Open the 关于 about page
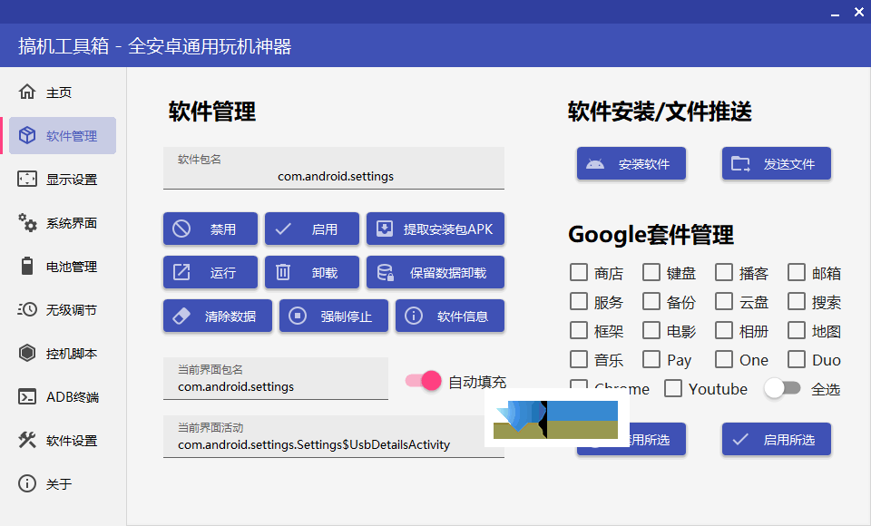Image resolution: width=871 pixels, height=526 pixels. point(63,483)
